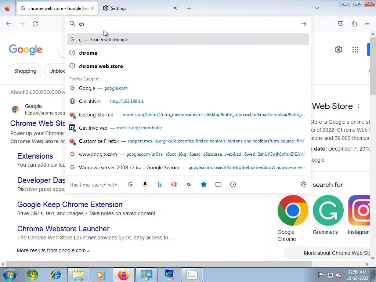376x282 pixels.
Task: Open the Extensions toolbar button
Action: (354, 23)
